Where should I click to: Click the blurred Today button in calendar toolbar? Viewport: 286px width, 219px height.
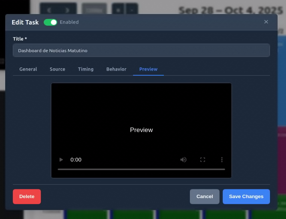point(95,9)
